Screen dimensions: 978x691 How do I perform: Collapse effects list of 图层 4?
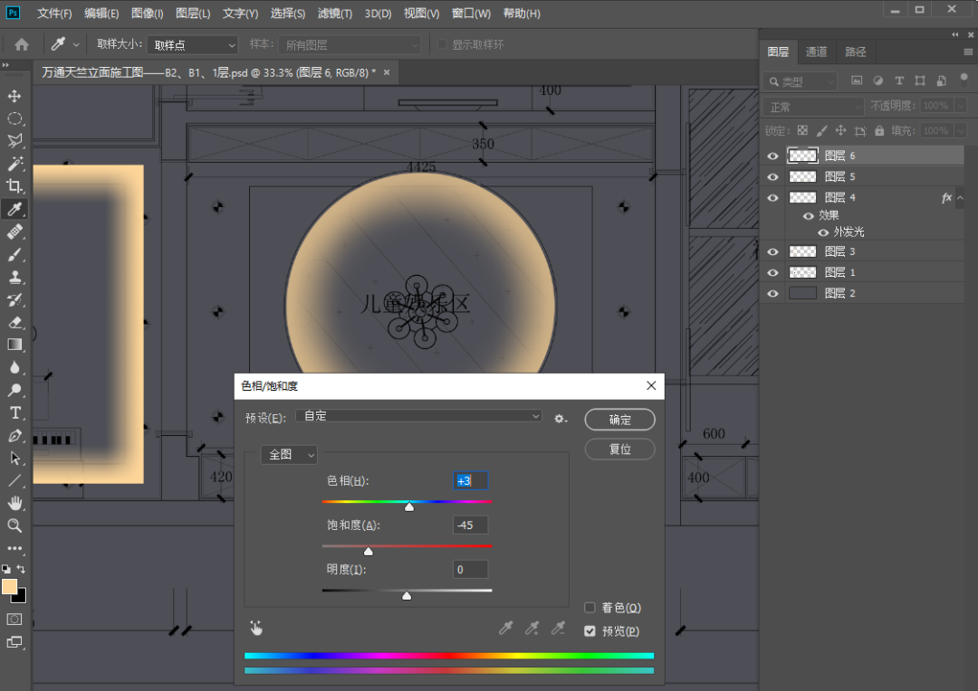(960, 197)
